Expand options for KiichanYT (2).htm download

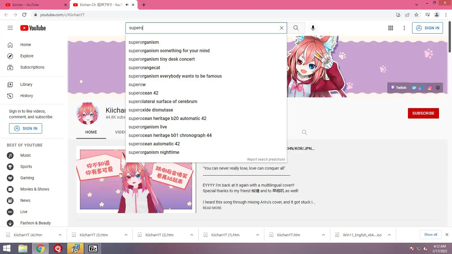pyautogui.click(x=192, y=235)
